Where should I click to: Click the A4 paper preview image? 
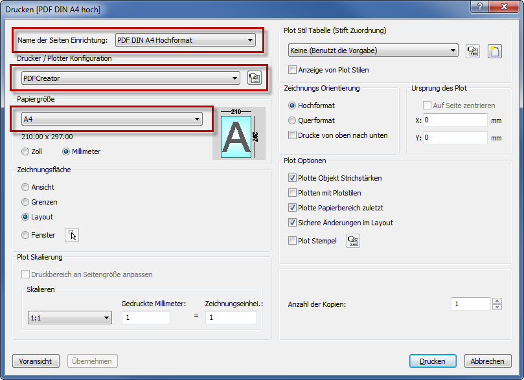pos(236,134)
